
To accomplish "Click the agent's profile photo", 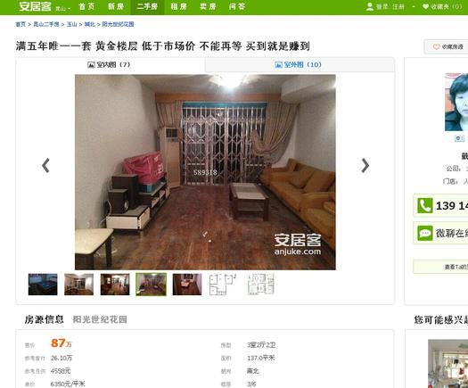I will tap(456, 103).
